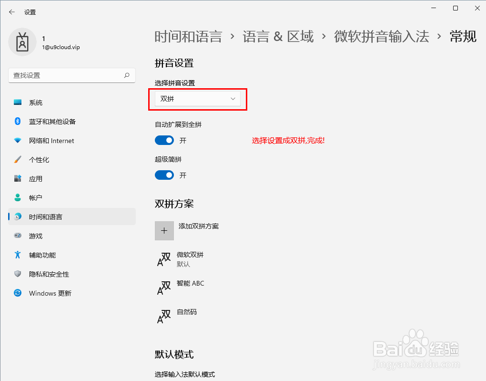
Task: Click the 自然码 scheme icon
Action: 164,317
